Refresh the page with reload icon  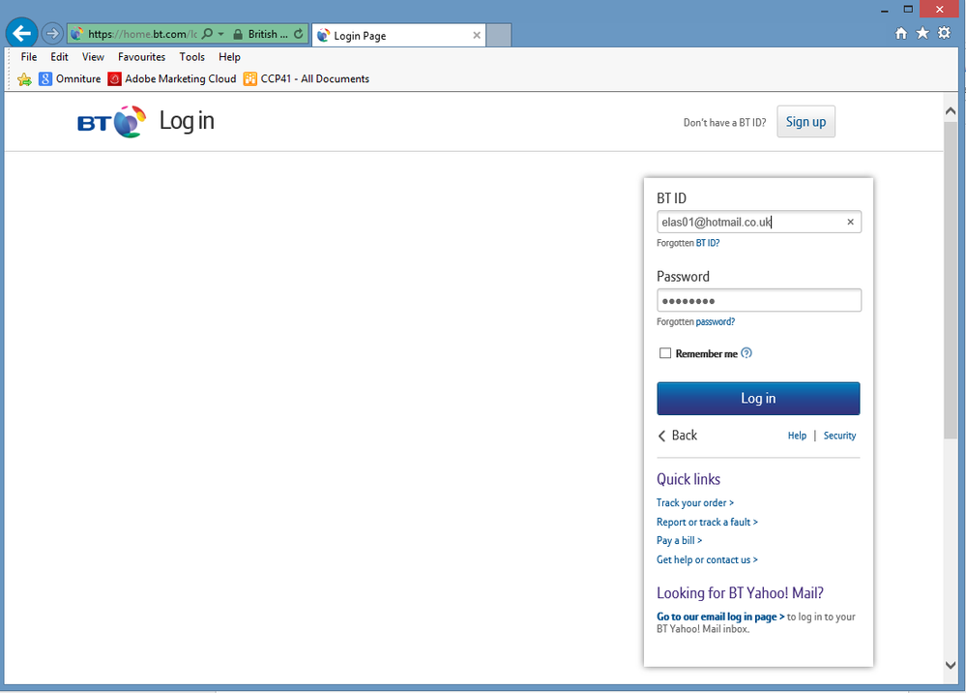(x=299, y=34)
